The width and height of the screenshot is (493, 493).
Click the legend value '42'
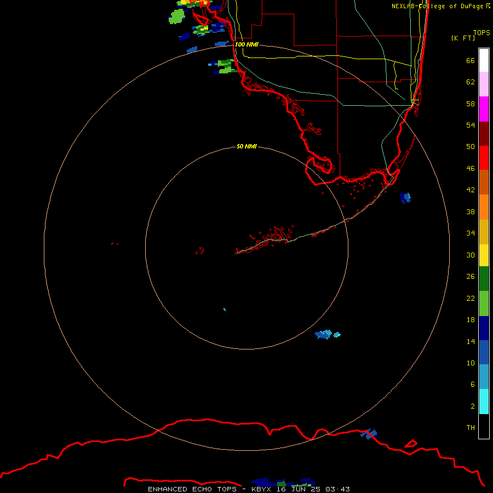pyautogui.click(x=471, y=190)
